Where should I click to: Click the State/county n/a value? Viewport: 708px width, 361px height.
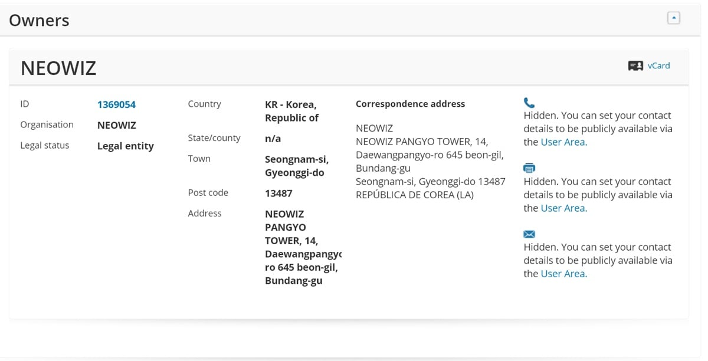273,139
